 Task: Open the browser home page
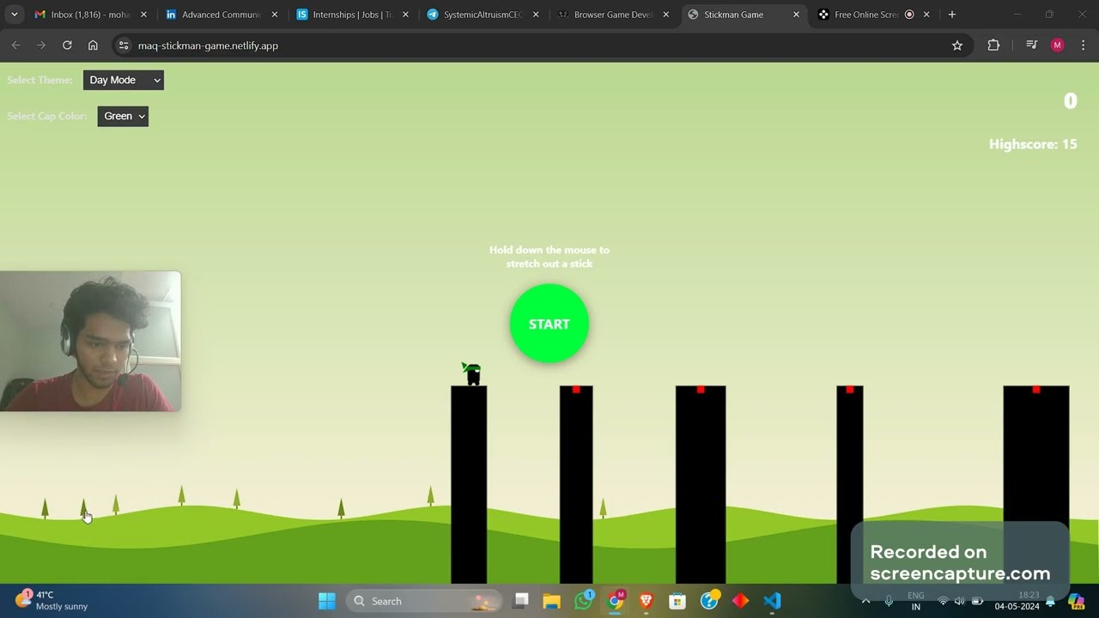pyautogui.click(x=93, y=45)
